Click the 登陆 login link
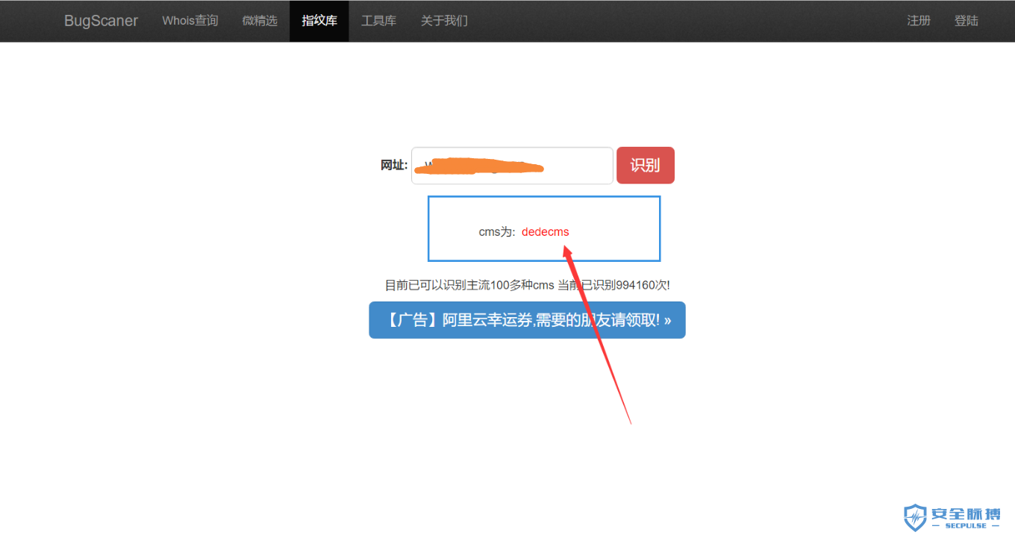Screen dimensions: 1015x544 (966, 21)
